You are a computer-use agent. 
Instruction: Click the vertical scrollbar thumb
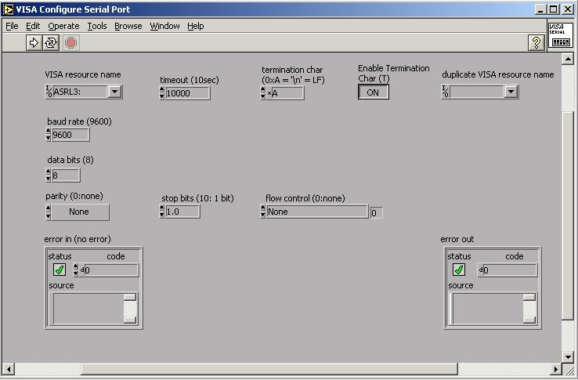click(568, 215)
